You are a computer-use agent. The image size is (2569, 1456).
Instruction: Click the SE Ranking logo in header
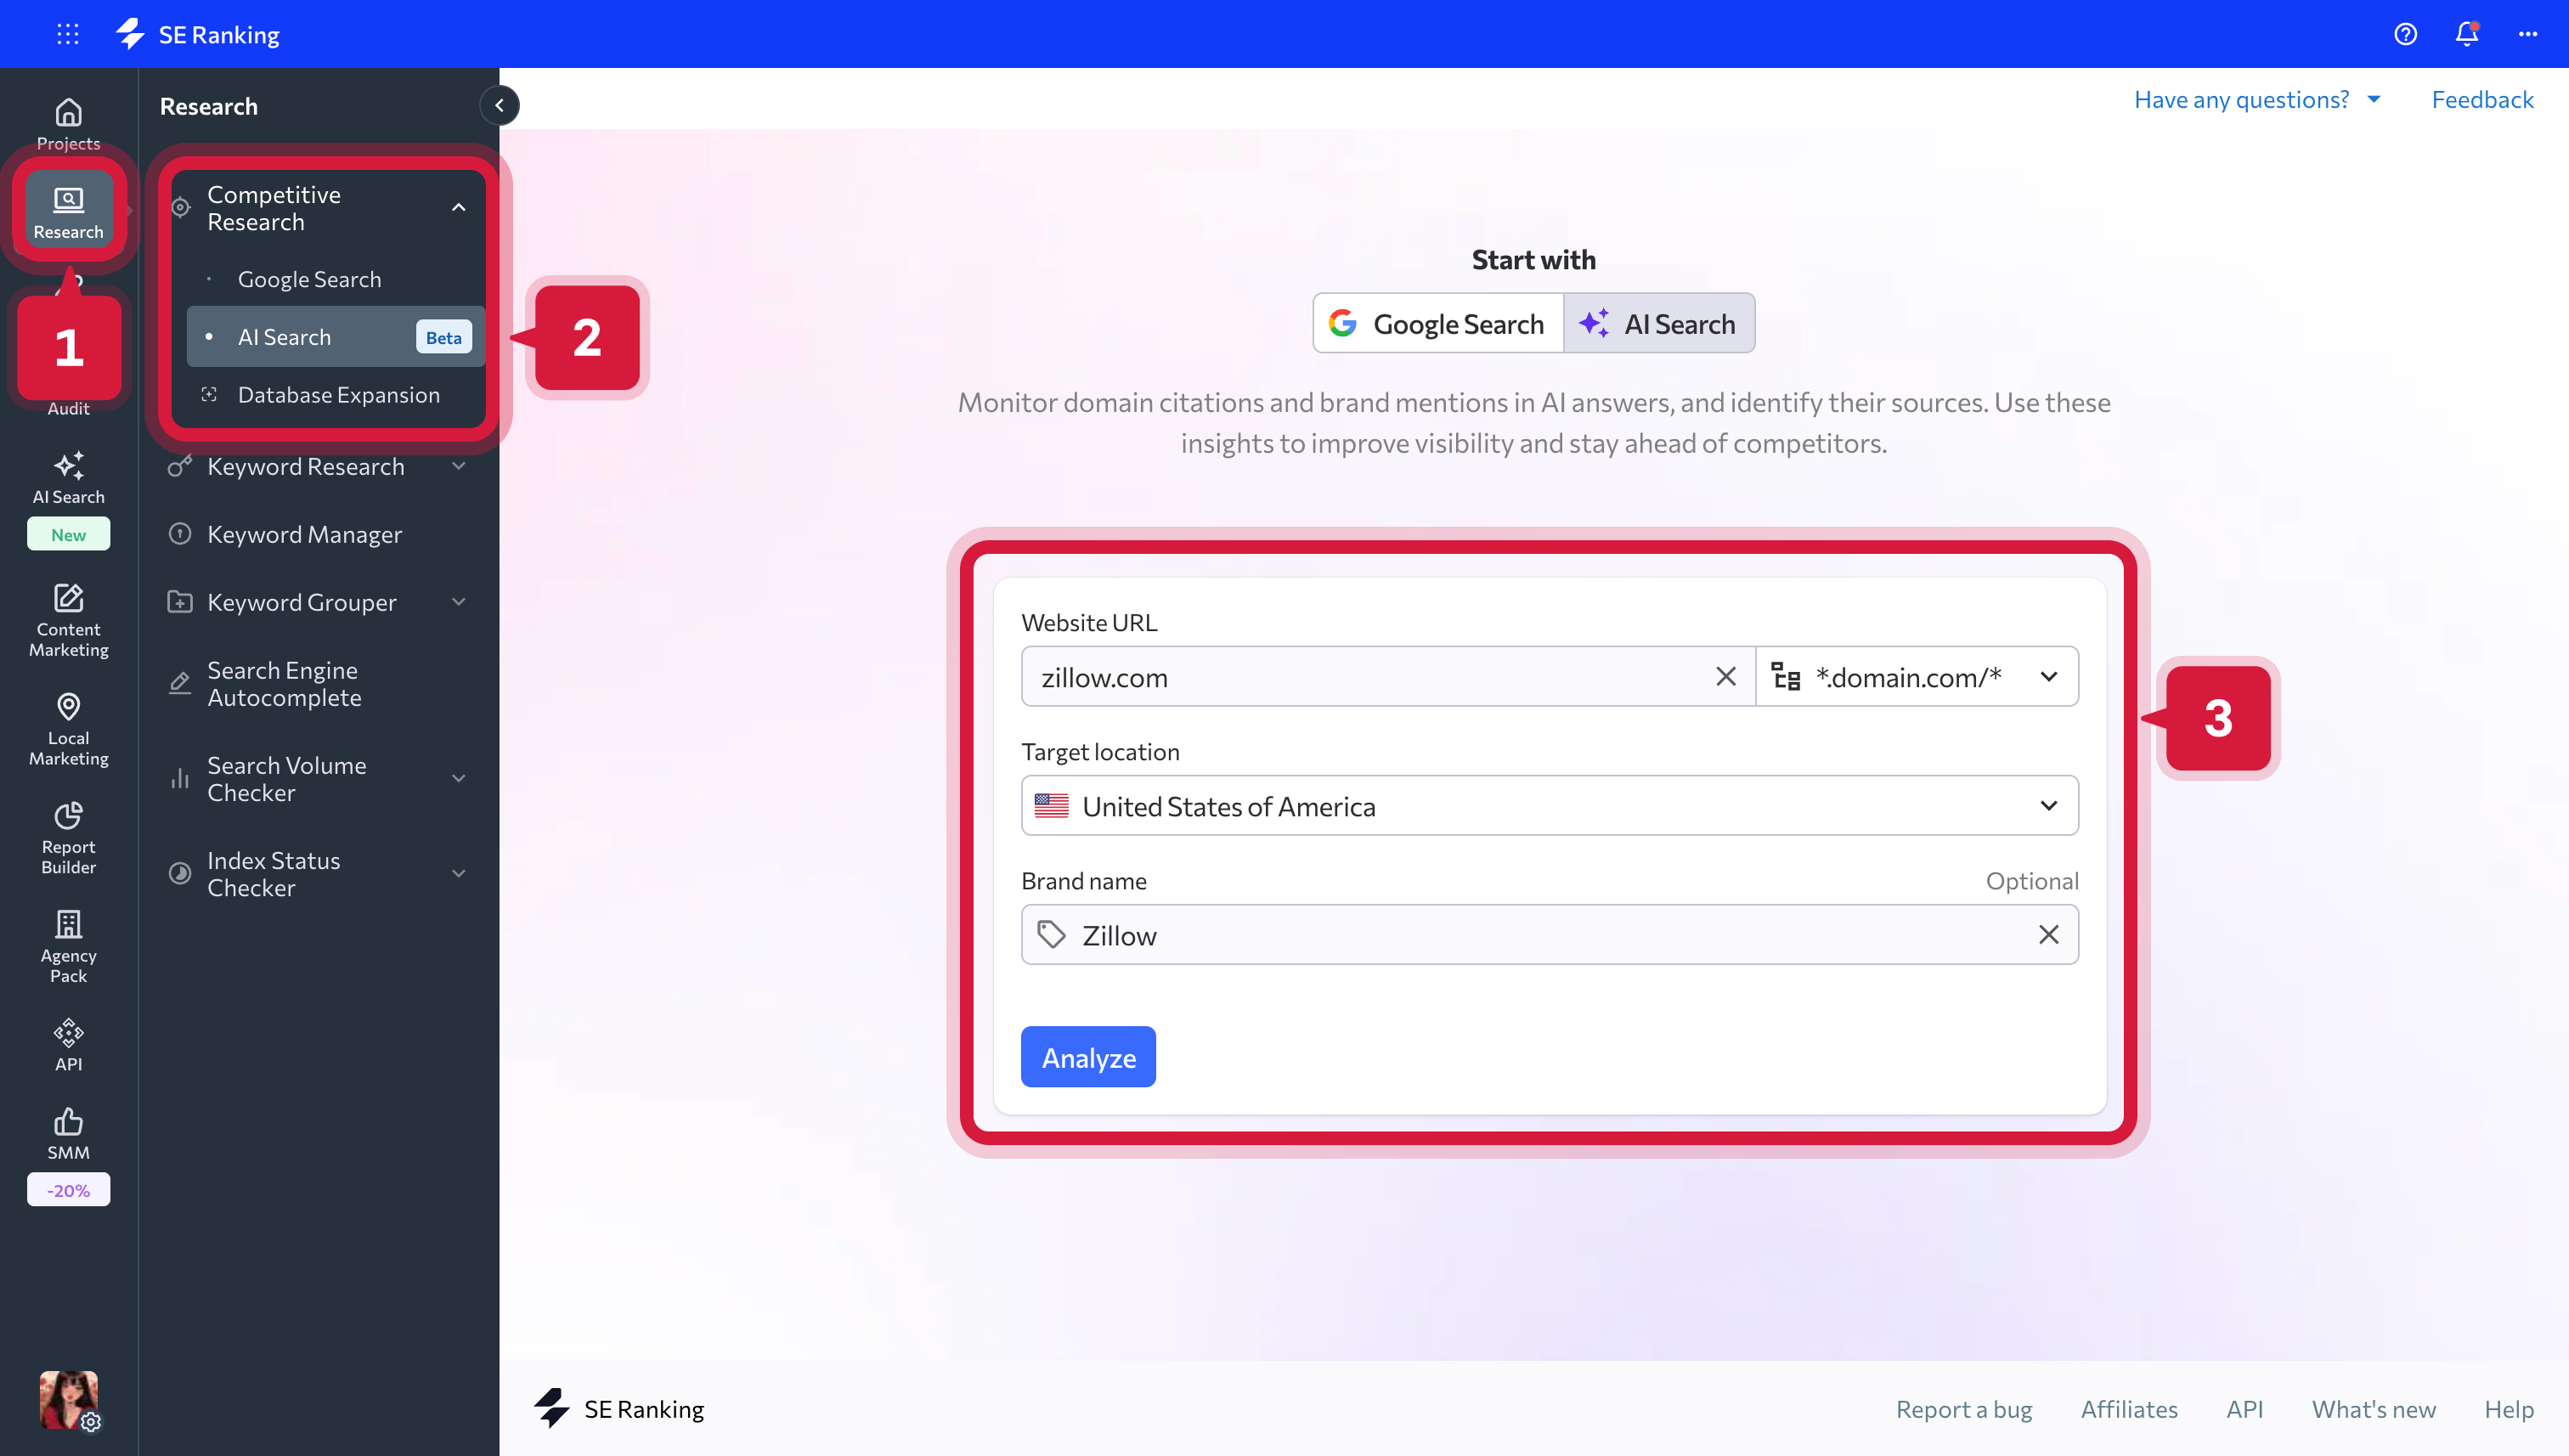click(198, 34)
